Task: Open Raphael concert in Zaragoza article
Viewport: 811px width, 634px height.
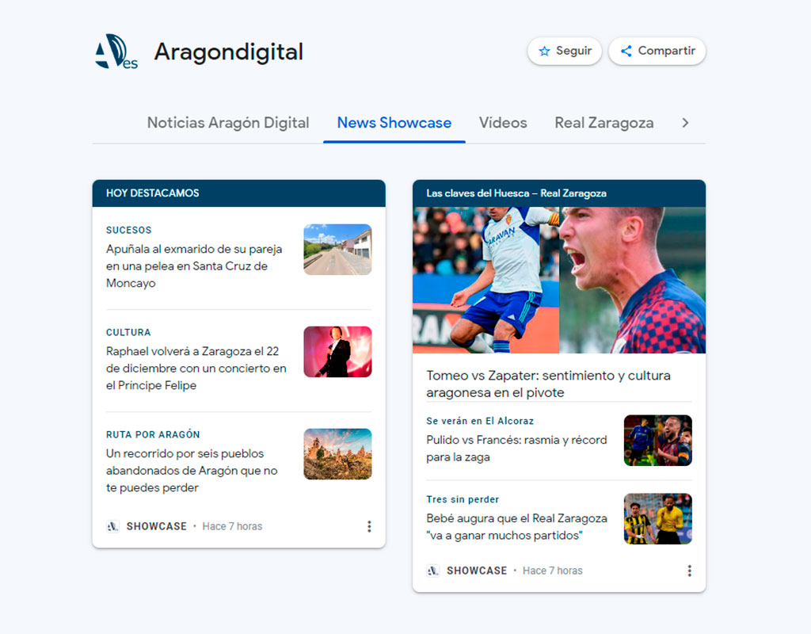Action: tap(196, 369)
